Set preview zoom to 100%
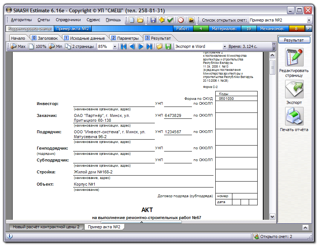 point(37,46)
